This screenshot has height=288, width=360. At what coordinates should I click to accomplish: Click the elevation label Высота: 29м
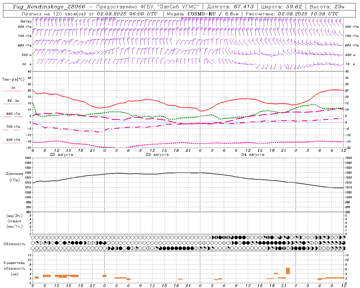[x=327, y=7]
